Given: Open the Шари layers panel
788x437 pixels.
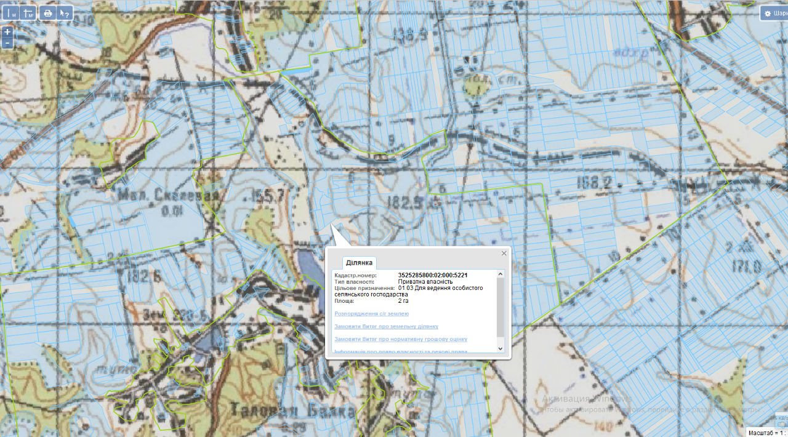Looking at the screenshot, I should [774, 13].
